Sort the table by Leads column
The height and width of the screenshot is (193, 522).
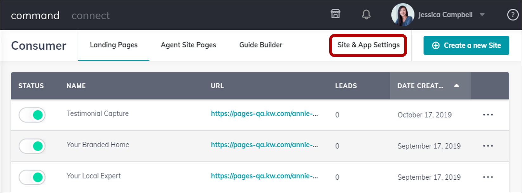pyautogui.click(x=346, y=86)
